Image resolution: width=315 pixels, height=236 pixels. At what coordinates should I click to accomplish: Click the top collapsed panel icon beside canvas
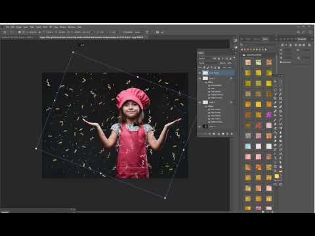(x=236, y=41)
